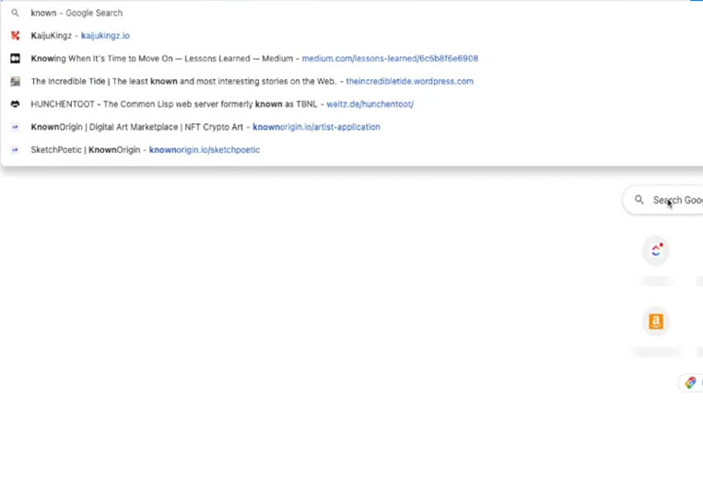Click the colorful tag icon button
The image size is (703, 498).
(691, 383)
